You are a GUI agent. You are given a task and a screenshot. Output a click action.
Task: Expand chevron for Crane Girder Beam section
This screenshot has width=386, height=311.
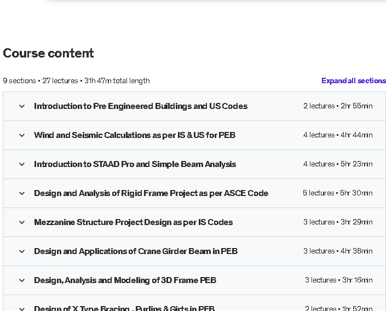22,252
